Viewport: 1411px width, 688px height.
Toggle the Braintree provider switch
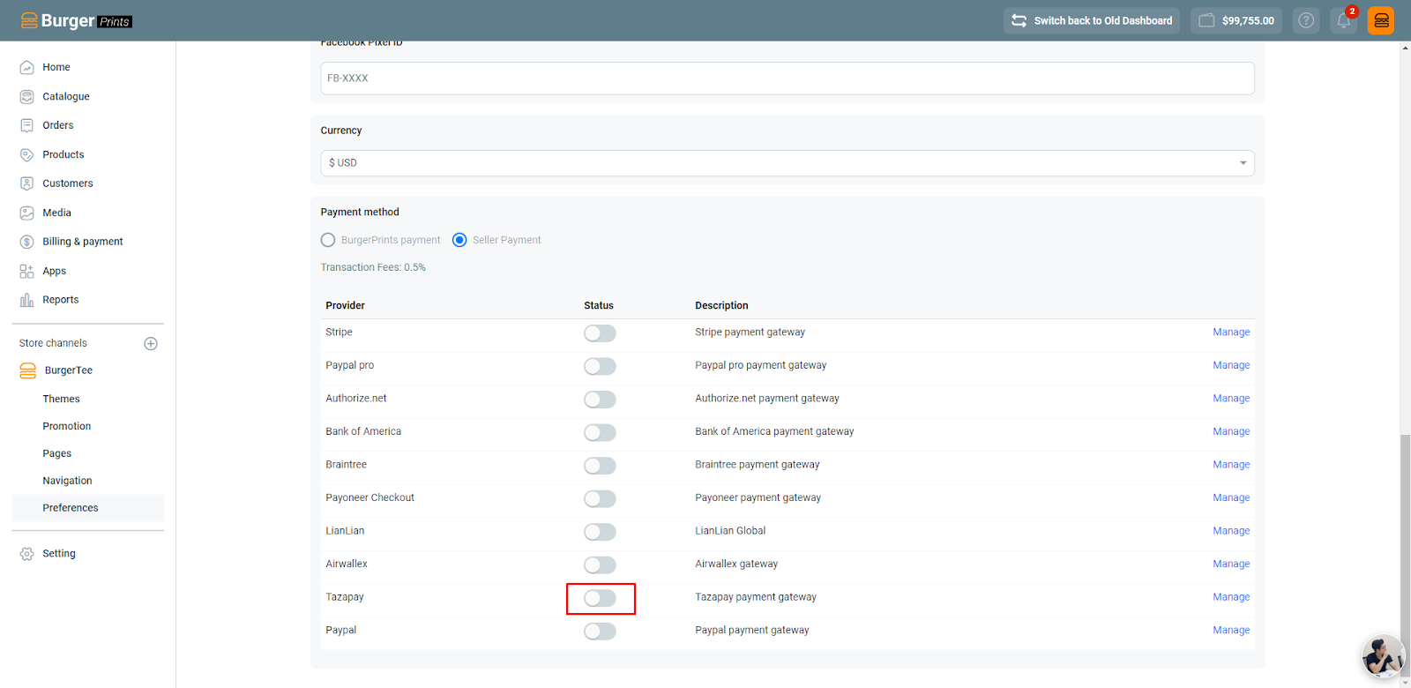600,466
